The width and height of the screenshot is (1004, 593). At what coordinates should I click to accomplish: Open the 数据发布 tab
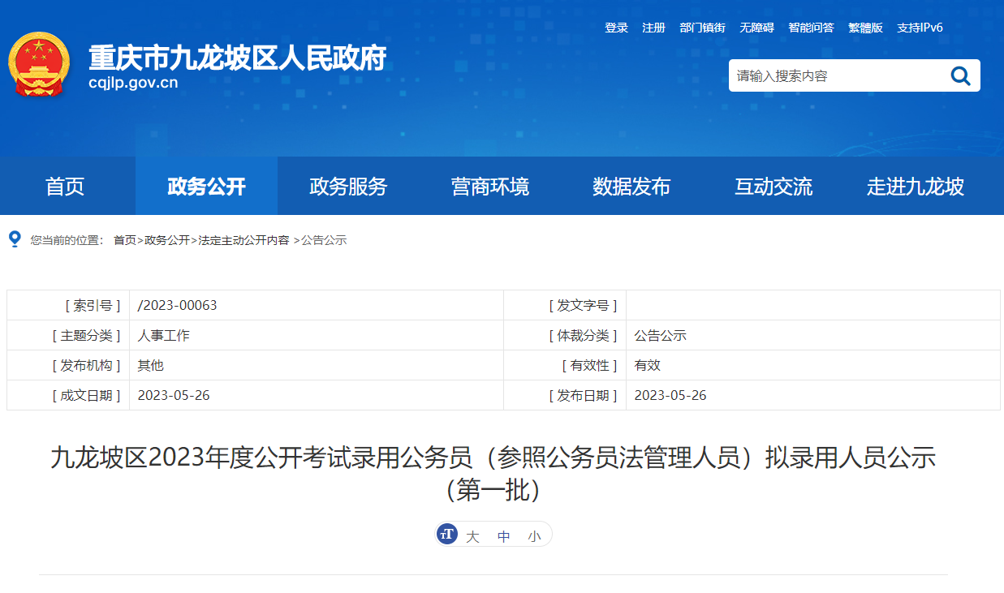point(631,187)
